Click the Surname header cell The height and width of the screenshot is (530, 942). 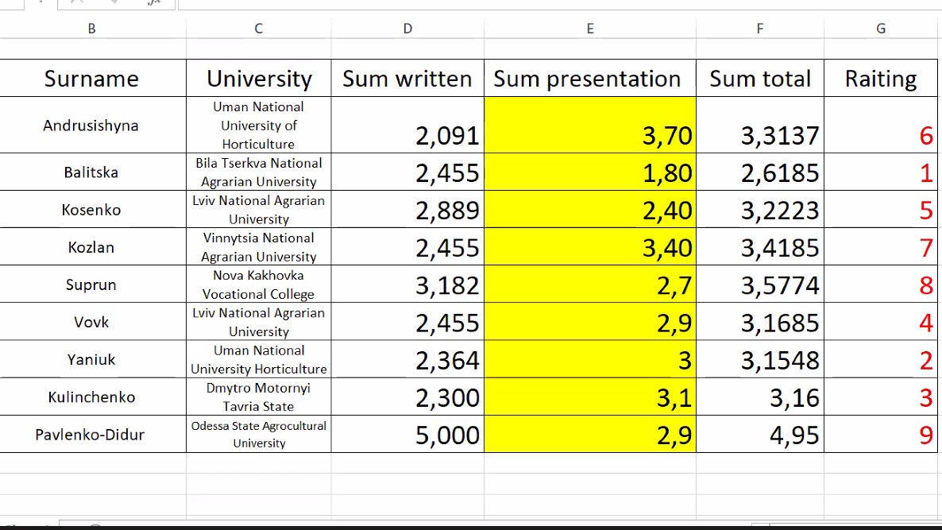91,79
